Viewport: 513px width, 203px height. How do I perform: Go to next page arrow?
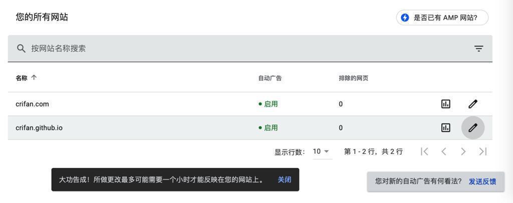pos(463,151)
